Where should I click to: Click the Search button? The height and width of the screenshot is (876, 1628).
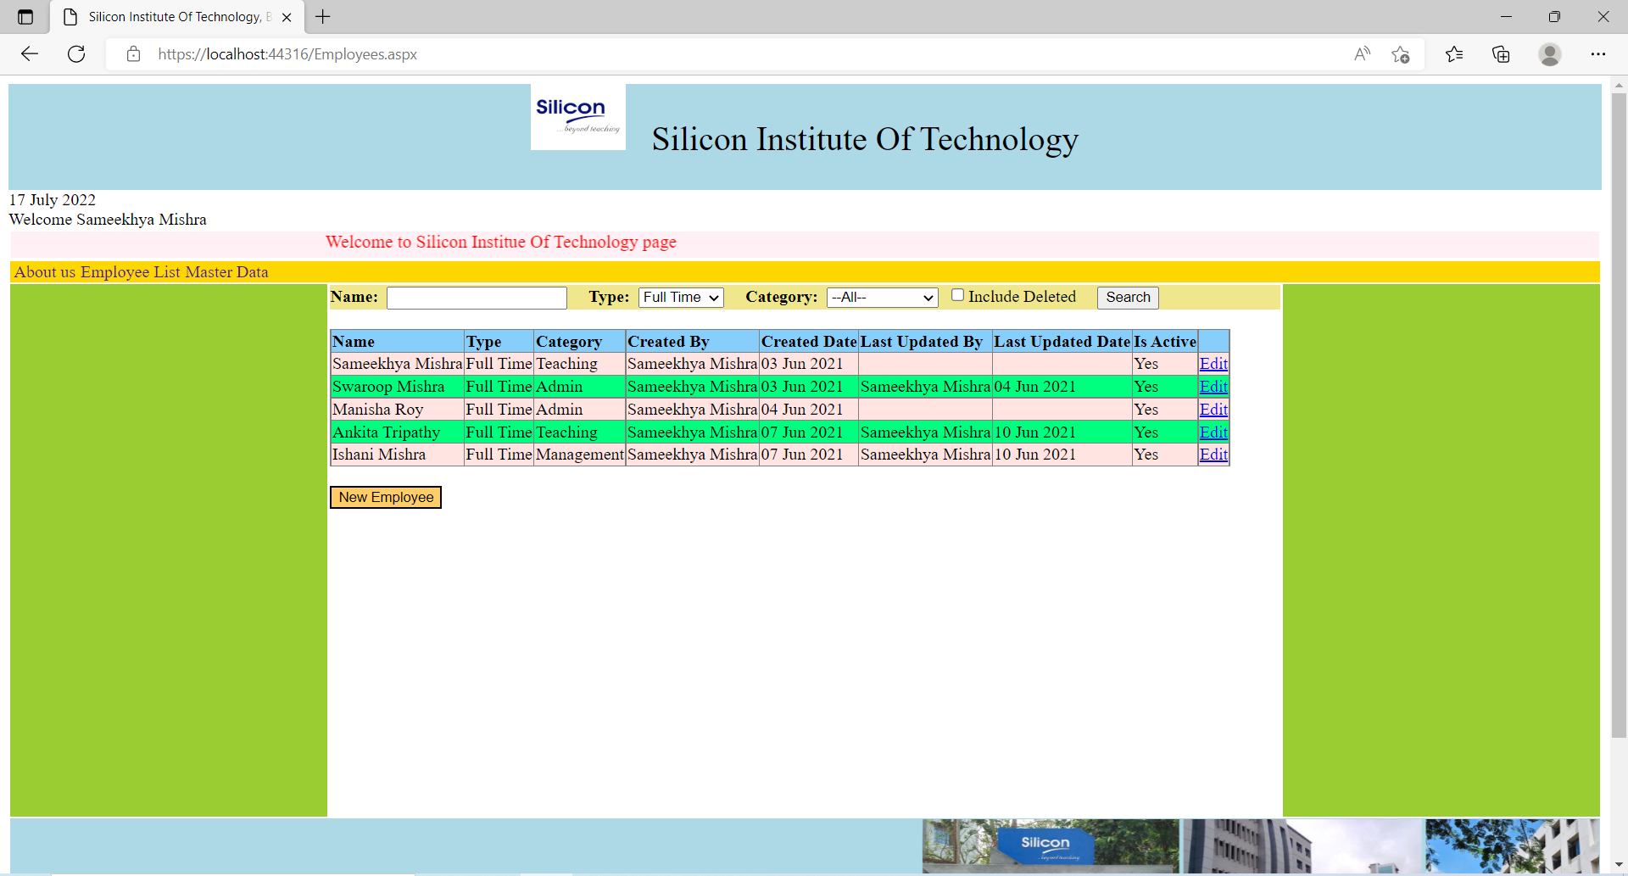[1128, 297]
